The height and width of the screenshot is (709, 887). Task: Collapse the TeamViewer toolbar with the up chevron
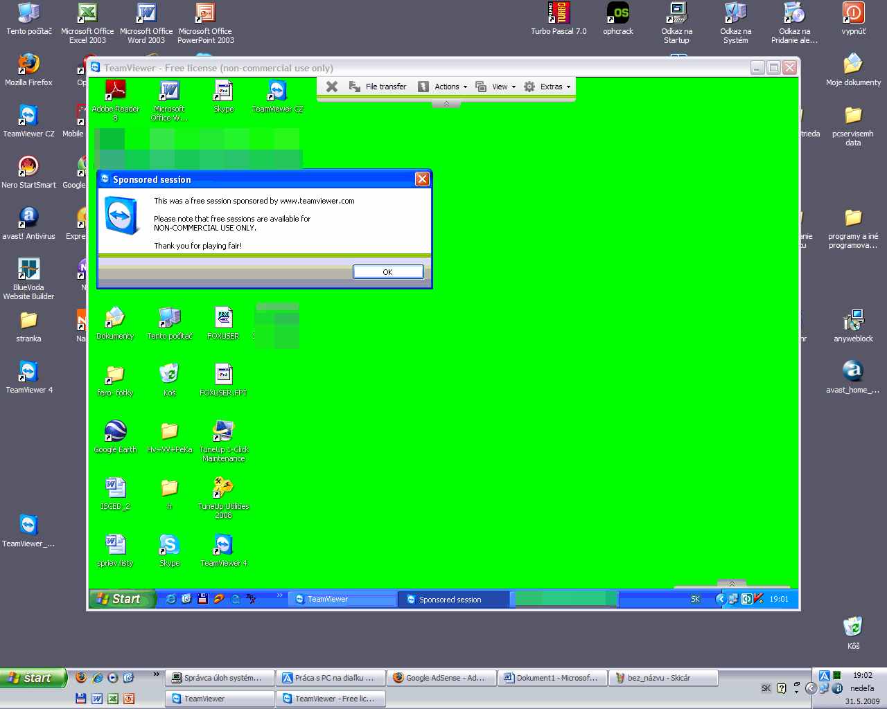(x=446, y=104)
